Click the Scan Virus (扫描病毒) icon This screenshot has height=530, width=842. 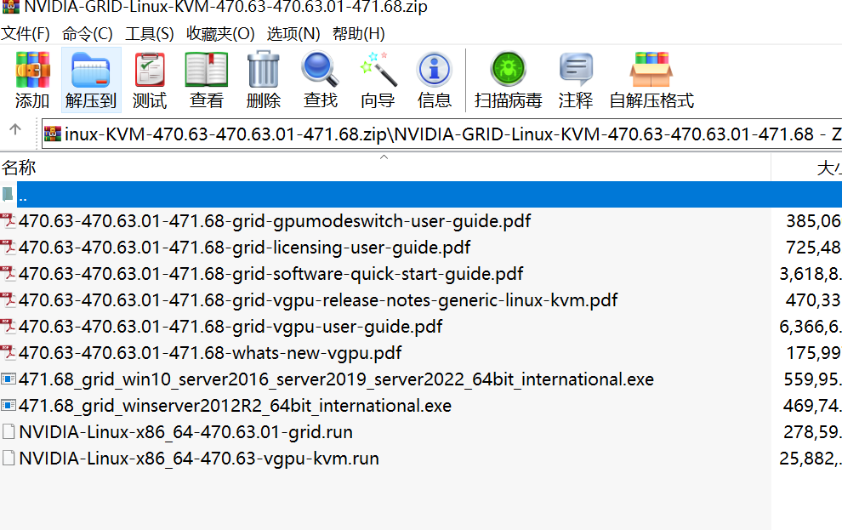click(508, 69)
